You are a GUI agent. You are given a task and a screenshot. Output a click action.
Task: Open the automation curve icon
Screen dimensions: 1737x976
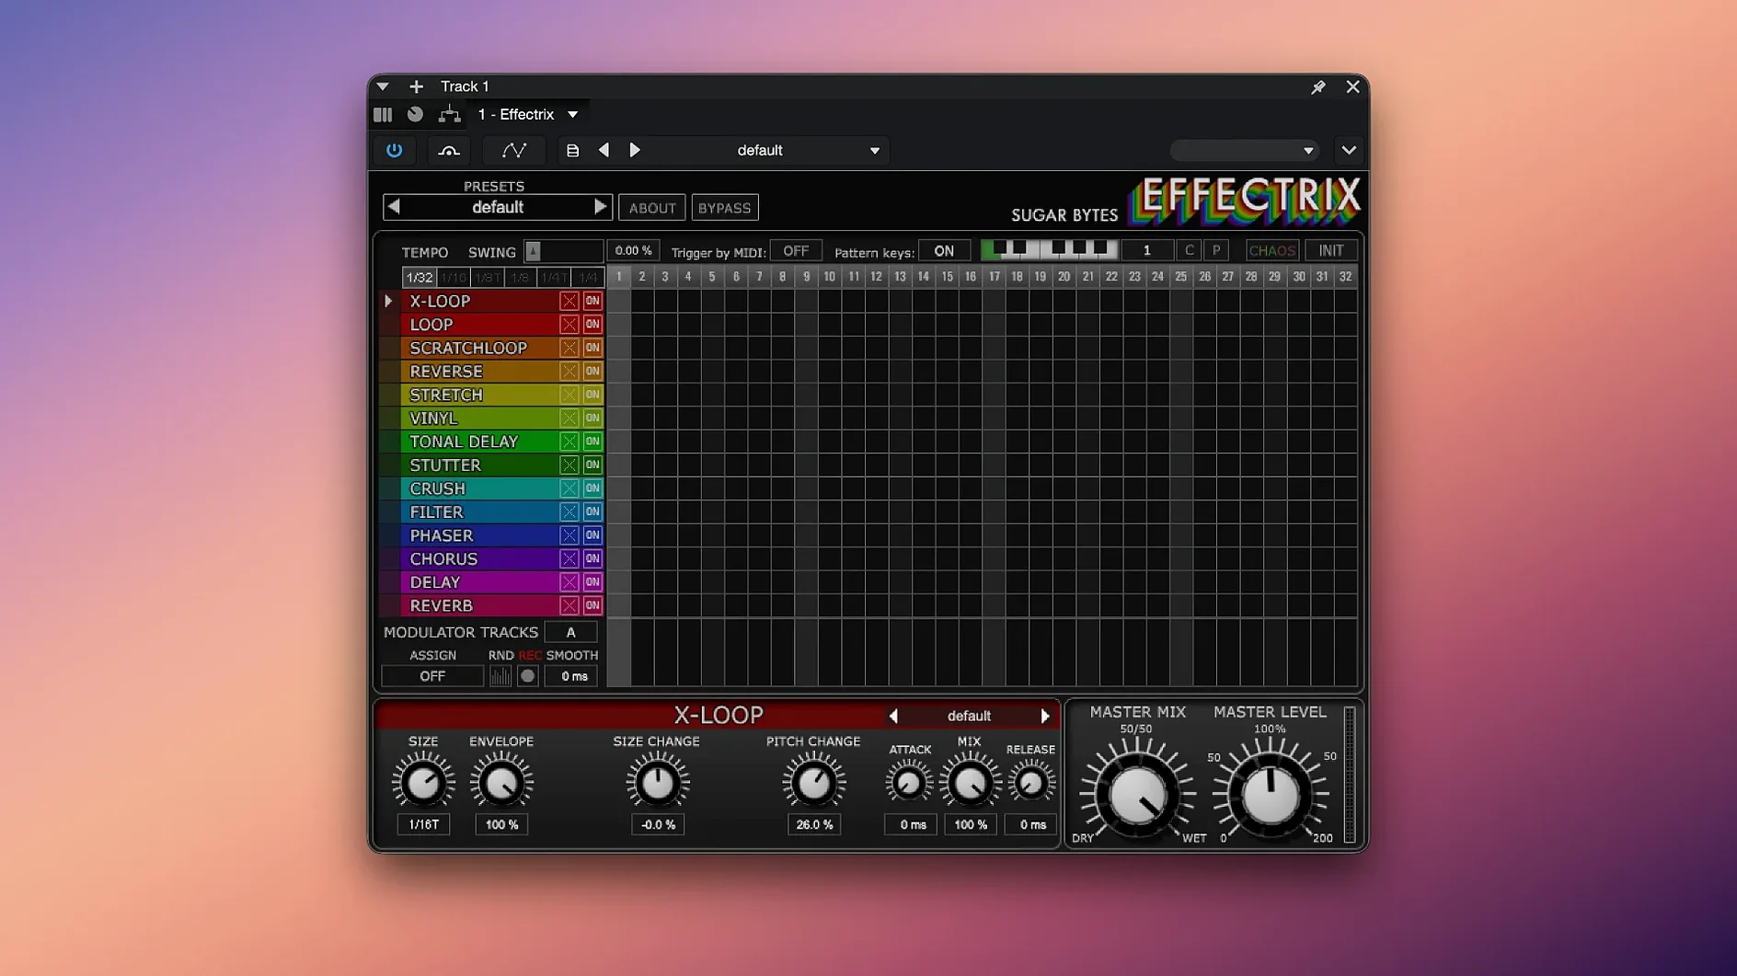pos(514,150)
